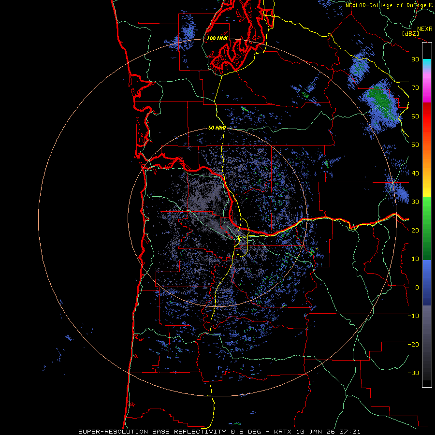Click the 80 value on the dBZ scale
The width and height of the screenshot is (435, 435).
[415, 59]
